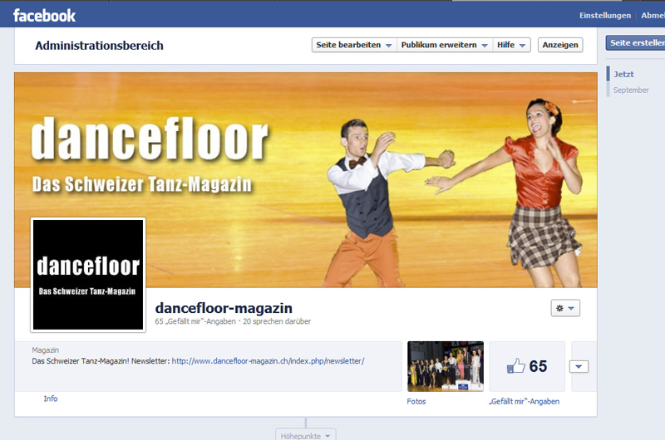Screen dimensions: 665x440
Task: Click the Administrationsbereich heading
Action: pyautogui.click(x=99, y=46)
